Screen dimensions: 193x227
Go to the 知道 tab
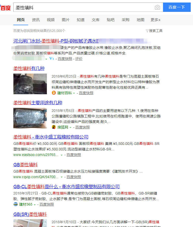(81, 20)
